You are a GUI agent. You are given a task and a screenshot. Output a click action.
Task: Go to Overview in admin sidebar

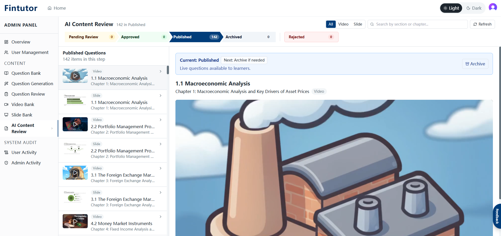(29, 42)
